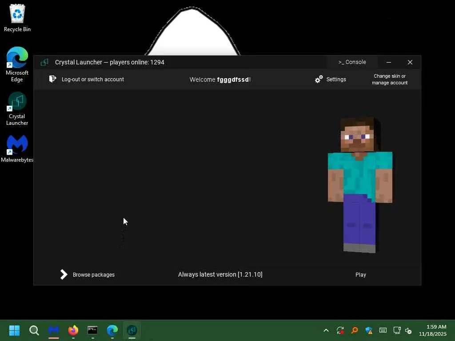The image size is (455, 341).
Task: Open taskbar Search magnifier
Action: pos(34,330)
